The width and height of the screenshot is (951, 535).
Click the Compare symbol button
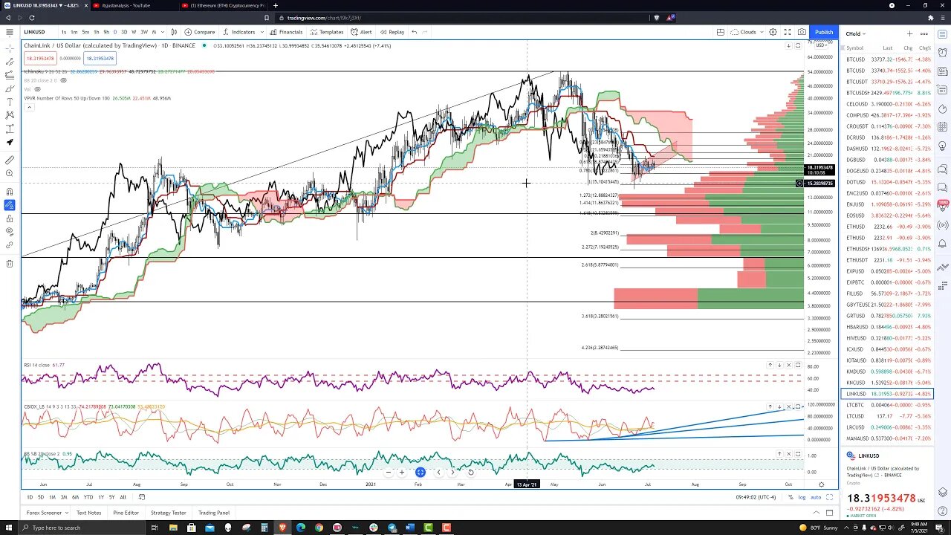200,32
